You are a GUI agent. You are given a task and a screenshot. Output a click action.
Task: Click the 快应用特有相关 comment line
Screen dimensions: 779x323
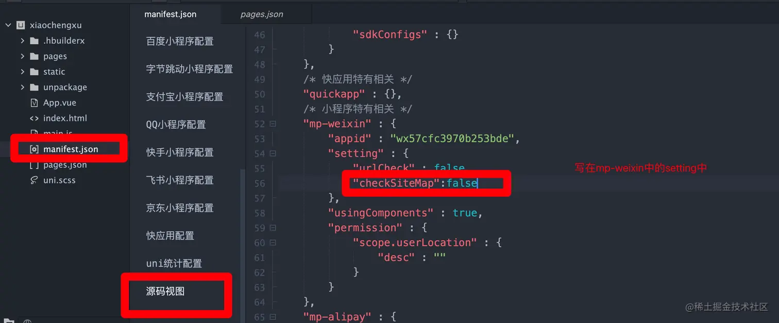(358, 79)
